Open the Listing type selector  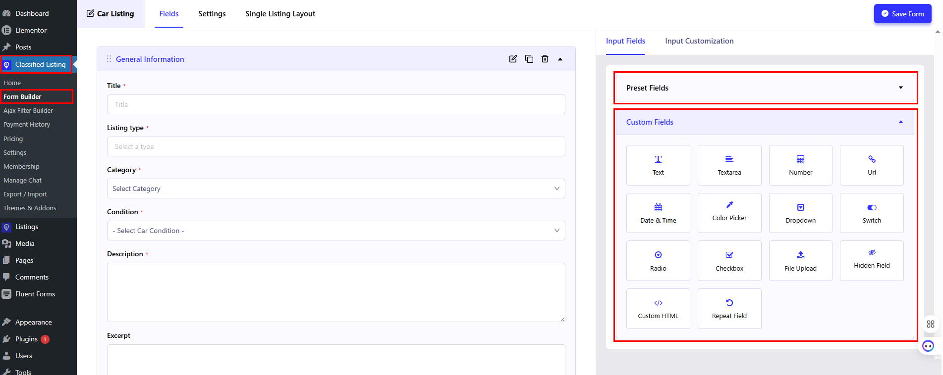tap(336, 146)
